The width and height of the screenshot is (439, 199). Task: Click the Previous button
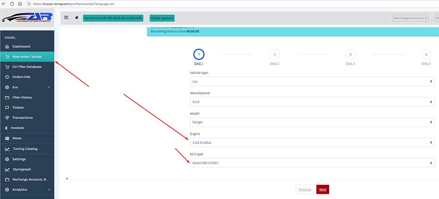coord(305,189)
